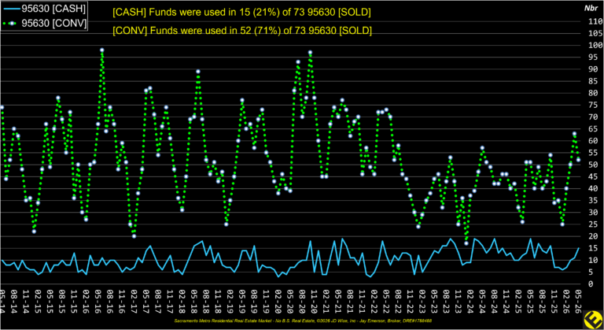Screen dimensions: 604x330
Task: Click the yellow E logo icon
Action: [594, 320]
